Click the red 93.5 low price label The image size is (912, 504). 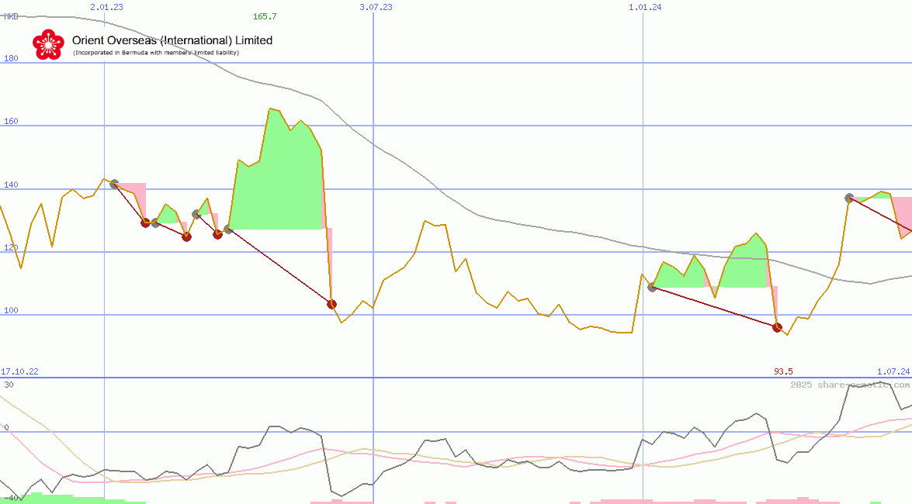[x=783, y=371]
